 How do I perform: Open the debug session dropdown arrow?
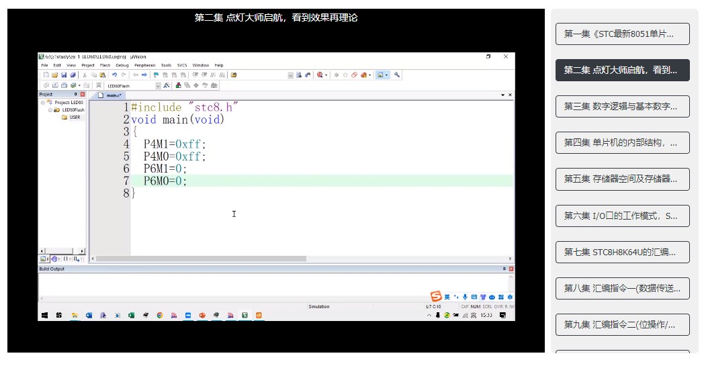tap(326, 75)
